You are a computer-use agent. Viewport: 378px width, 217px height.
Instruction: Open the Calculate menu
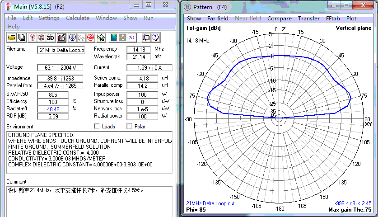[x=77, y=18]
